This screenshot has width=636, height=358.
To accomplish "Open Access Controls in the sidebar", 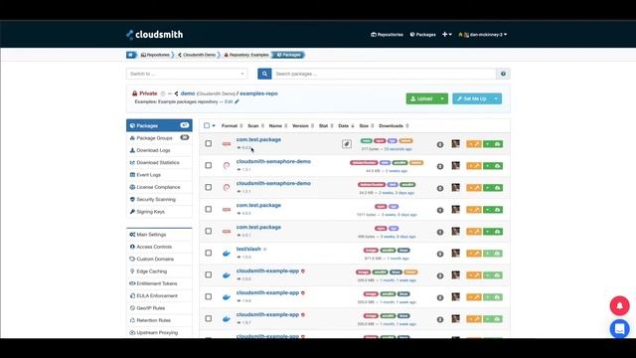I will 154,247.
